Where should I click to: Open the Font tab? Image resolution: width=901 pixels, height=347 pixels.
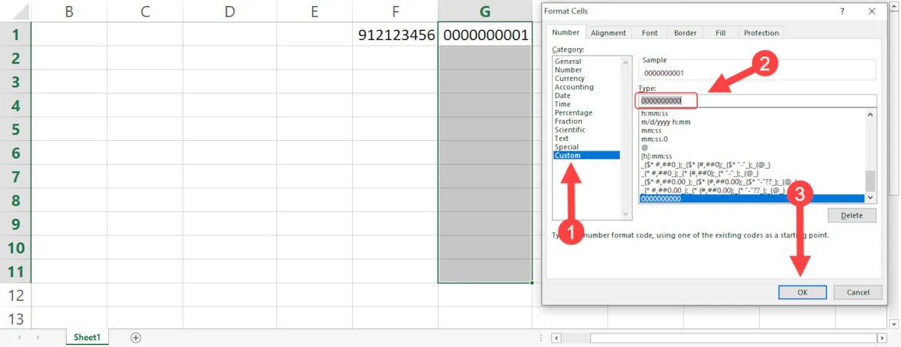649,33
